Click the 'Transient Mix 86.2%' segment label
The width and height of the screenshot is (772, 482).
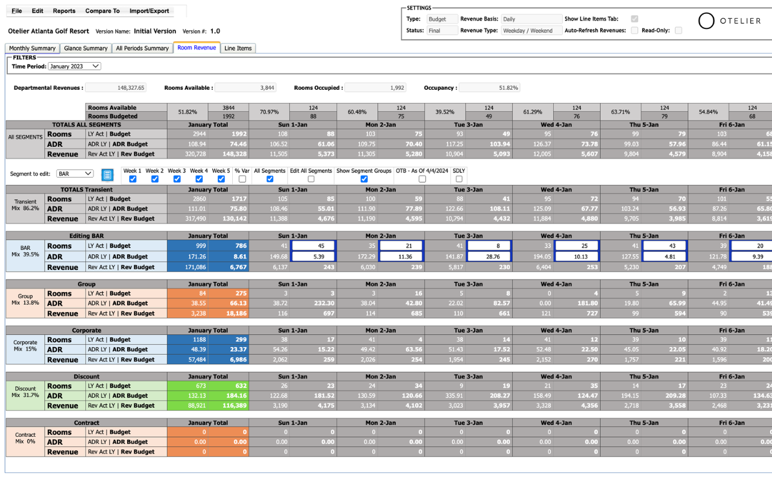click(x=26, y=205)
